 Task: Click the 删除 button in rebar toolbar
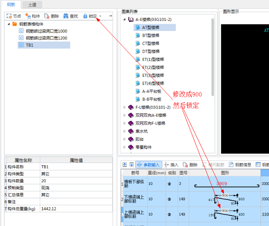click(x=190, y=165)
